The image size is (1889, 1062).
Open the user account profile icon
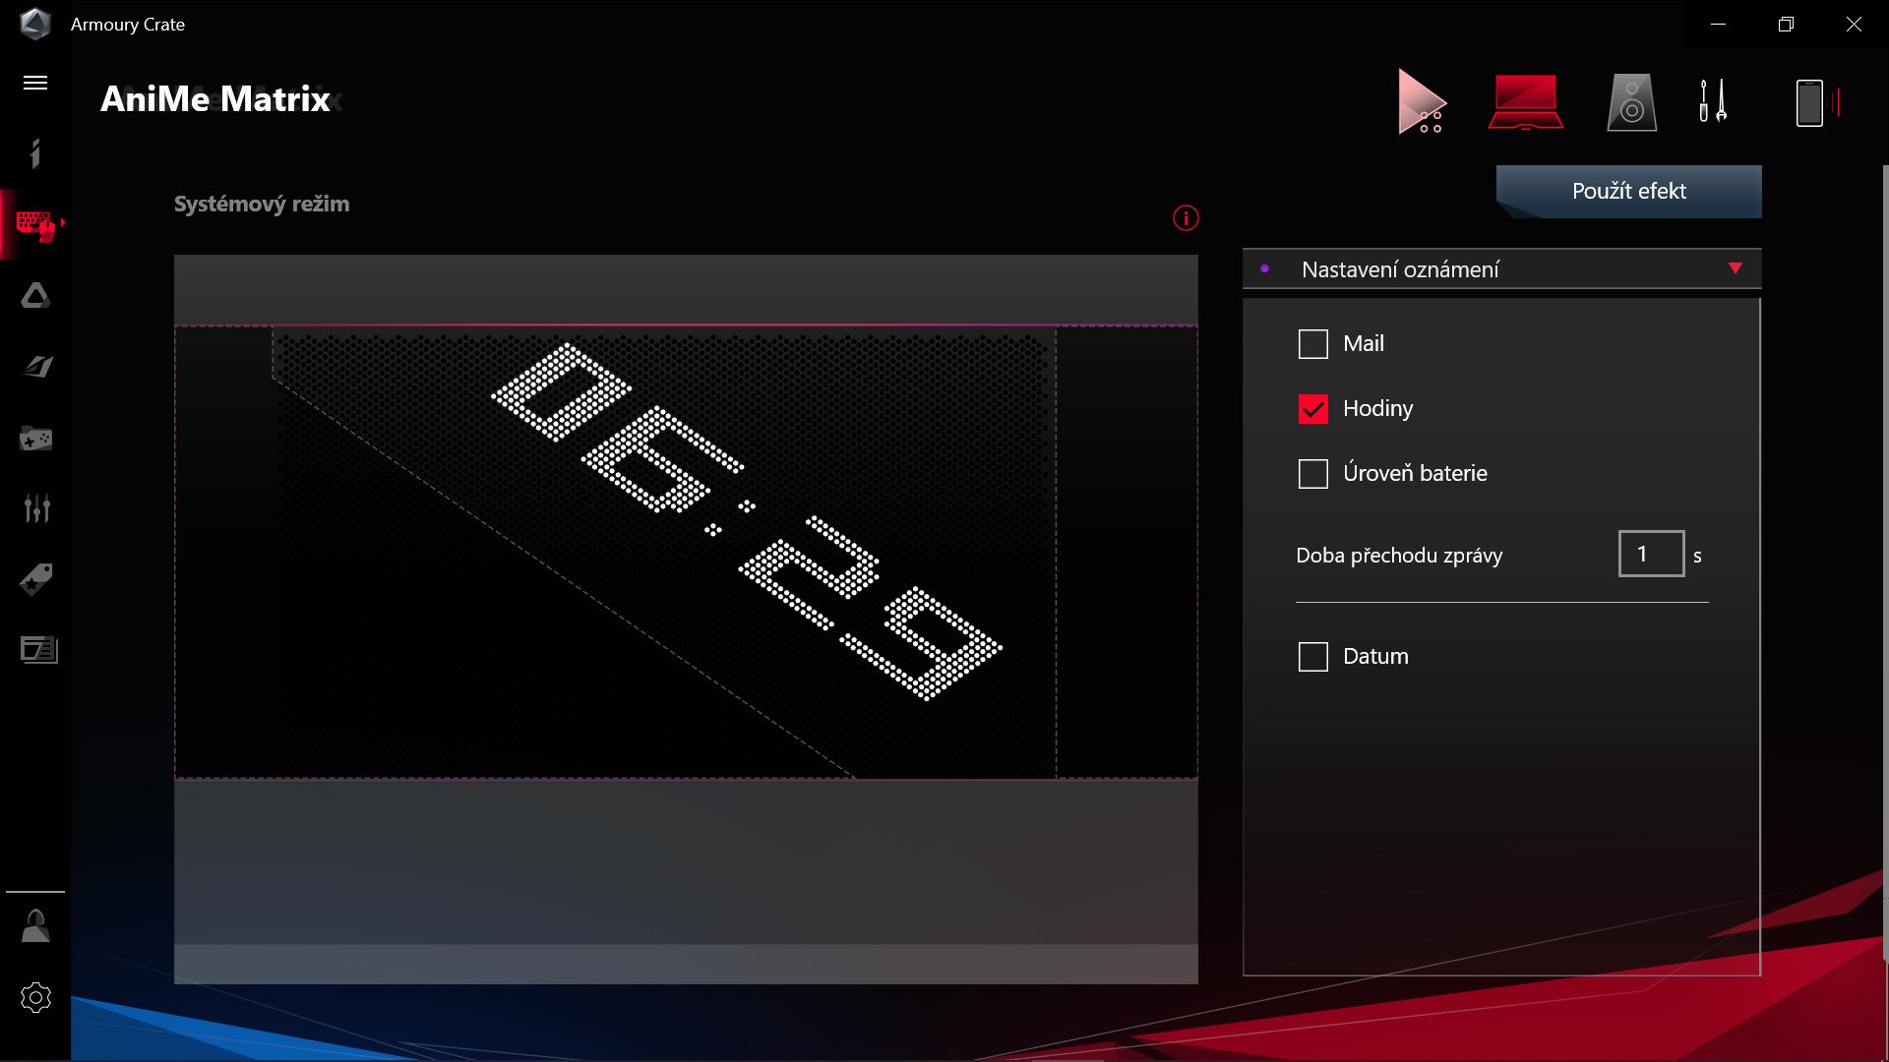click(35, 925)
